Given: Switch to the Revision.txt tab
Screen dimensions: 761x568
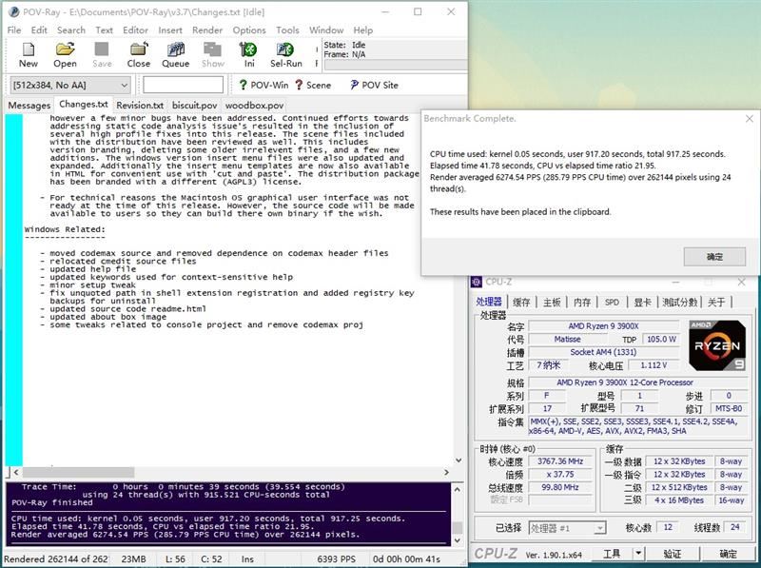Looking at the screenshot, I should pos(140,106).
